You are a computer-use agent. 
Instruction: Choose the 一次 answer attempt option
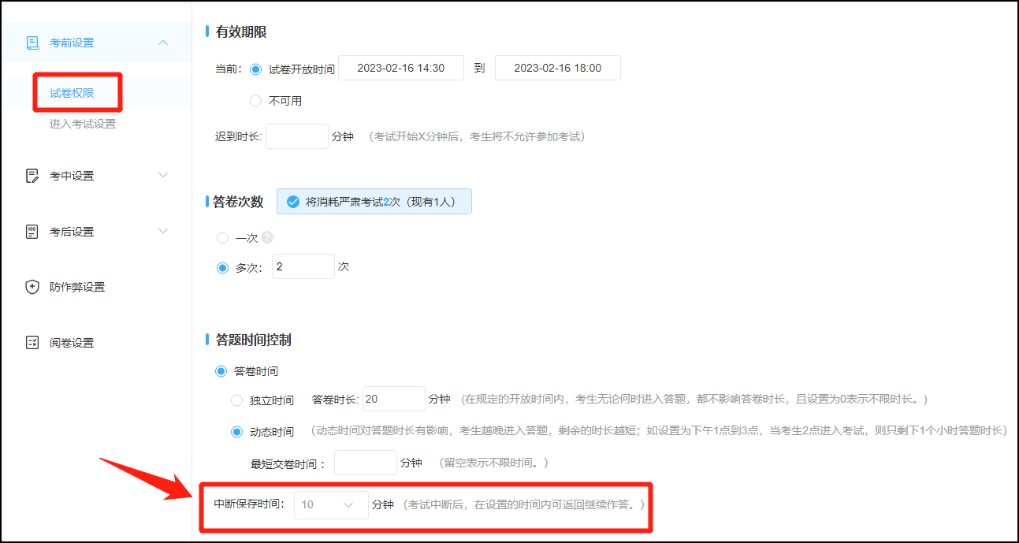(x=222, y=237)
